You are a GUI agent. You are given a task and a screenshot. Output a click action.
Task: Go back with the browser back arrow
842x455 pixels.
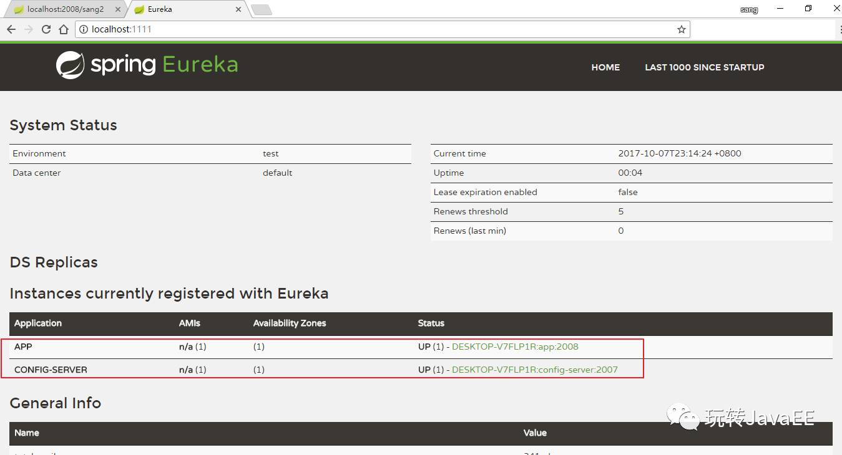[11, 29]
